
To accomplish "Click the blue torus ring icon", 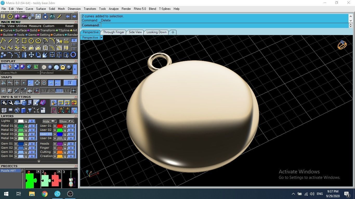I will (x=73, y=55).
